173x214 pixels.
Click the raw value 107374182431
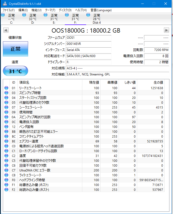coord(152,156)
